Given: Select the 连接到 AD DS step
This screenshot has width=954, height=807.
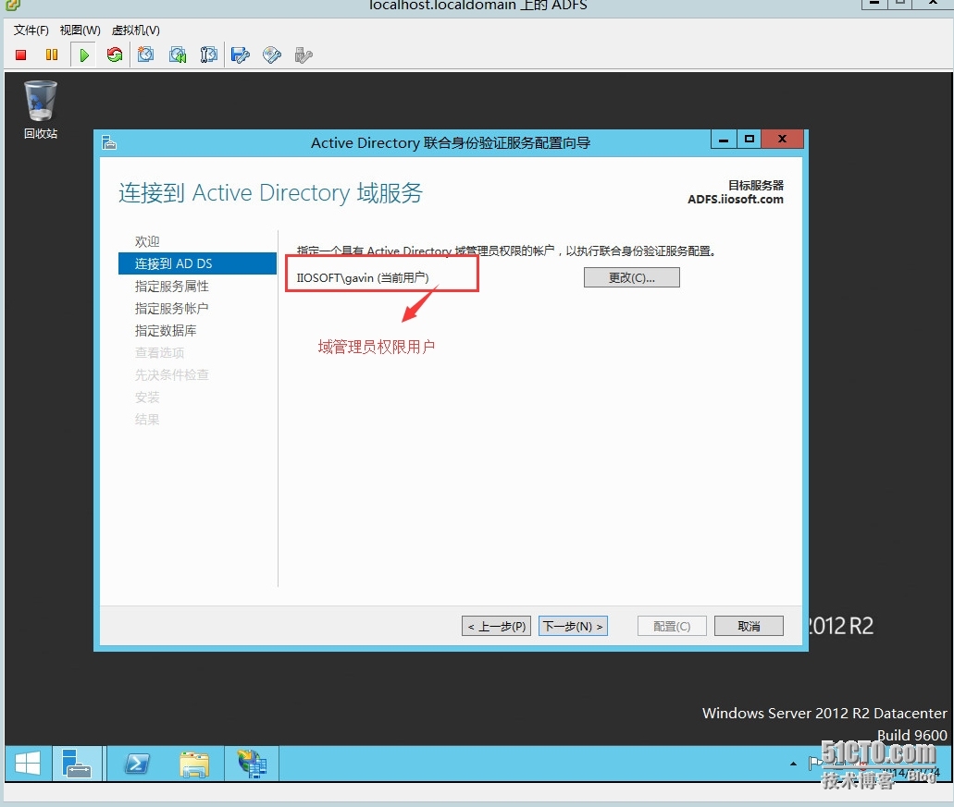Looking at the screenshot, I should [x=197, y=263].
